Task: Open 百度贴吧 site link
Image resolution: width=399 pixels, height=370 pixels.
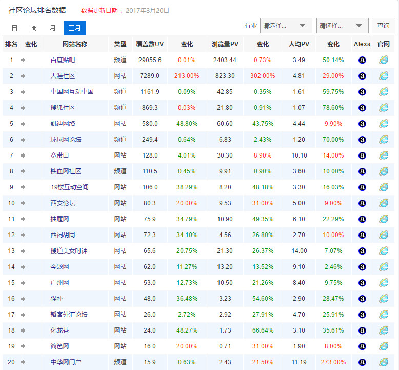Action: (63, 60)
